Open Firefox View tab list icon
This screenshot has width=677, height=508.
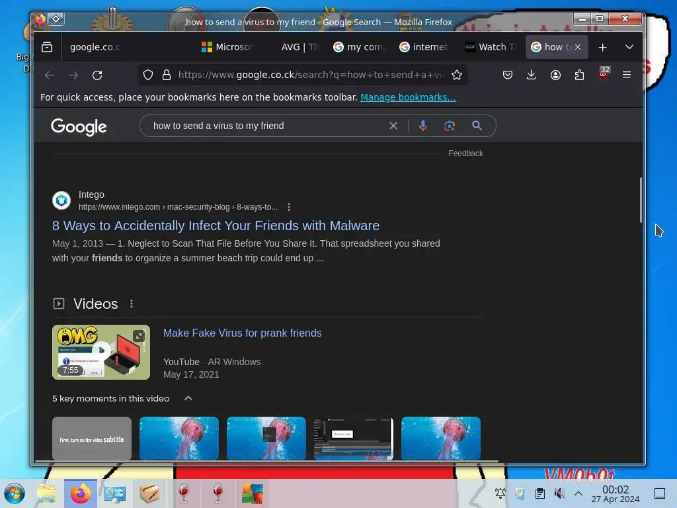(47, 47)
